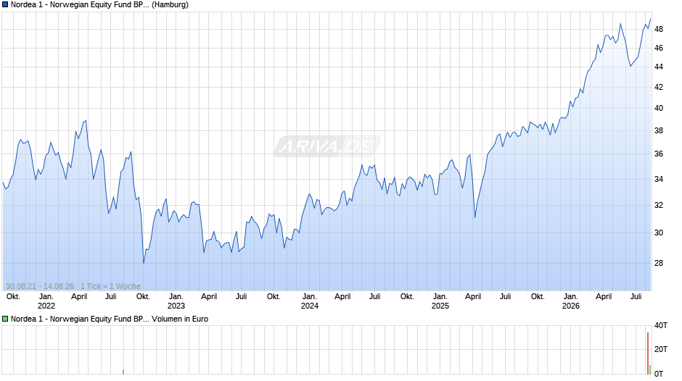Click the 34 price axis label
The width and height of the screenshot is (682, 381).
[659, 179]
